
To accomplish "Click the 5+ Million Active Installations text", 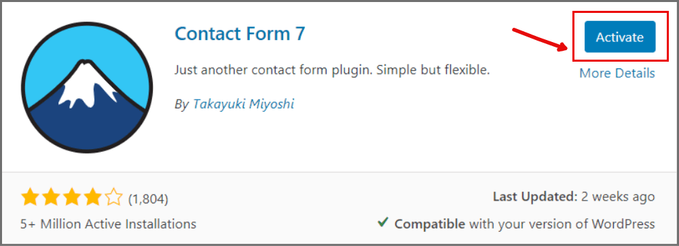I will click(108, 224).
